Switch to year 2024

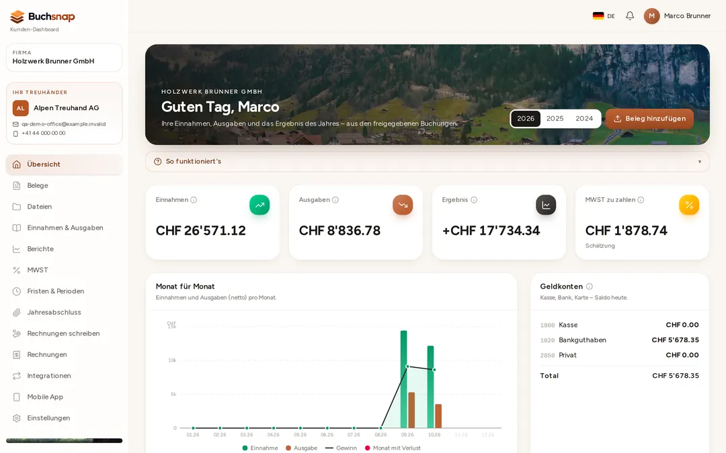click(584, 118)
